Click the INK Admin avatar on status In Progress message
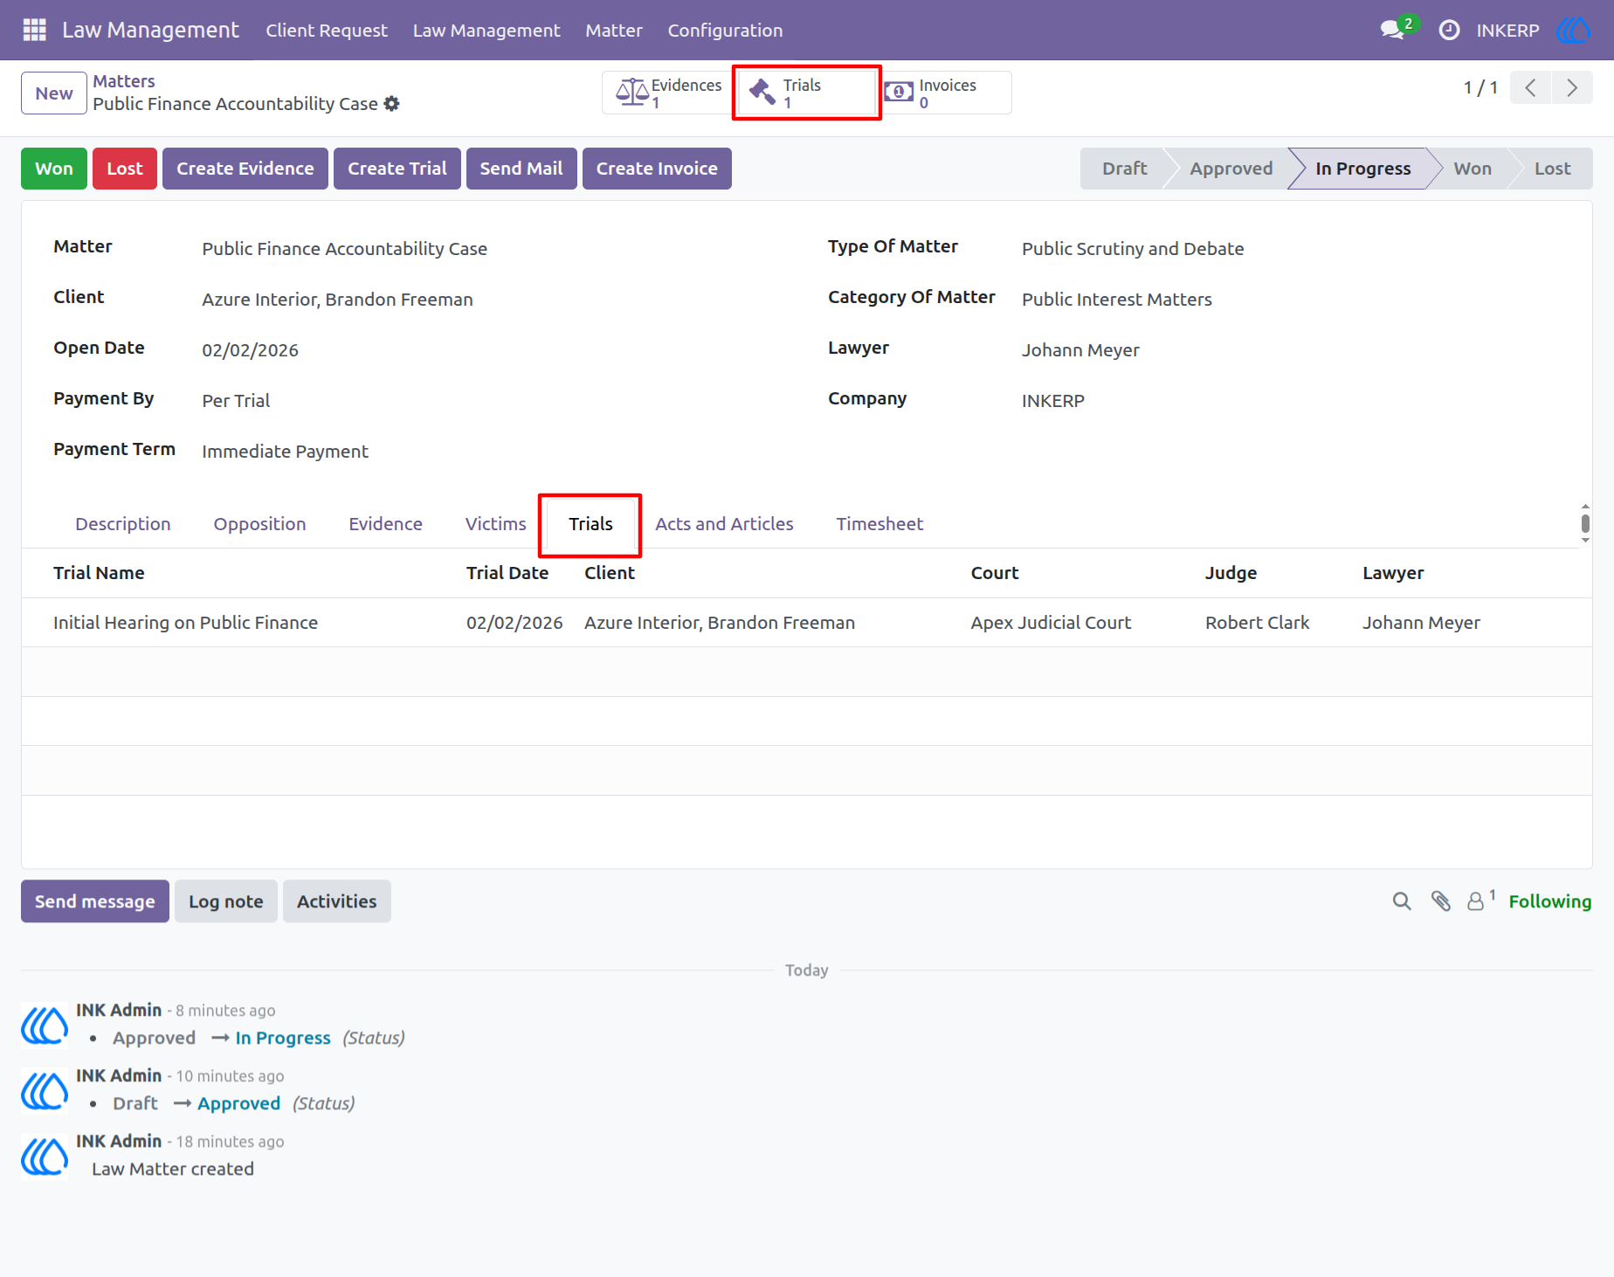 (x=45, y=1025)
